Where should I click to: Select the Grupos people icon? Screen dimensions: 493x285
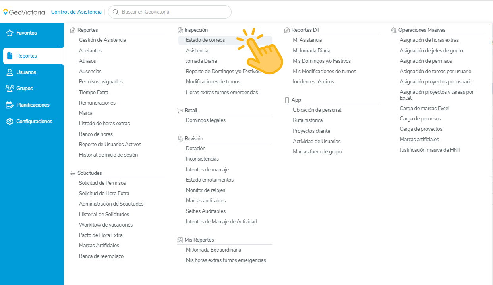(x=10, y=89)
